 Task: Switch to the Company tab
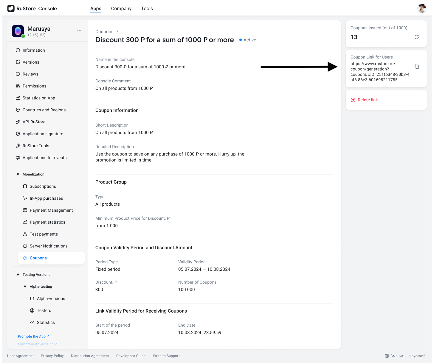tap(121, 8)
